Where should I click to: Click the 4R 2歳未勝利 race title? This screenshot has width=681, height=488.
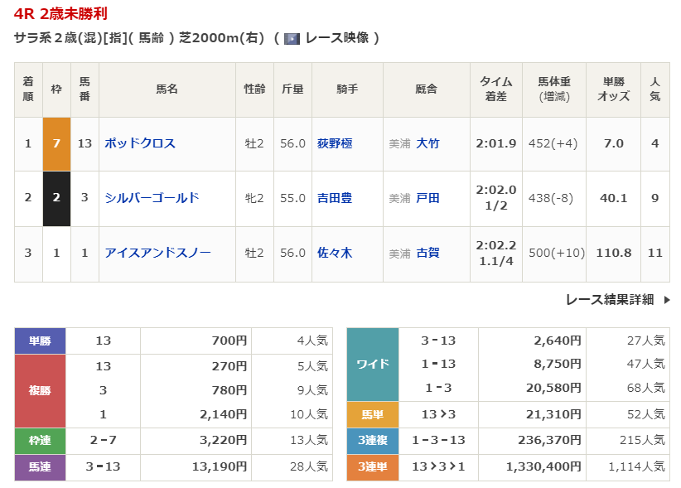point(60,14)
